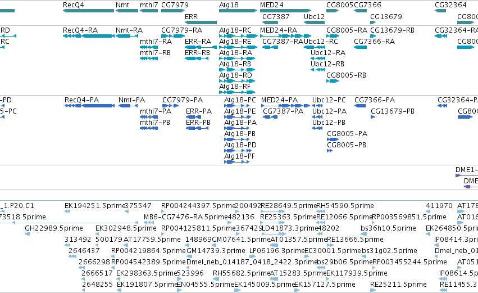This screenshot has width=478, height=293.
Task: Select the CG8005-PB protein
Action: 330,151
